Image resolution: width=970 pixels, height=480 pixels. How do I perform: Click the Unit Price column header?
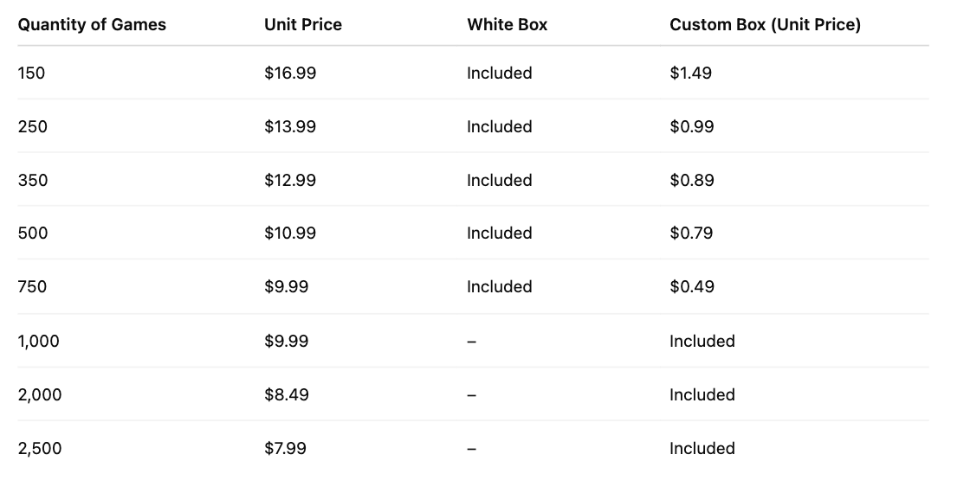click(303, 25)
